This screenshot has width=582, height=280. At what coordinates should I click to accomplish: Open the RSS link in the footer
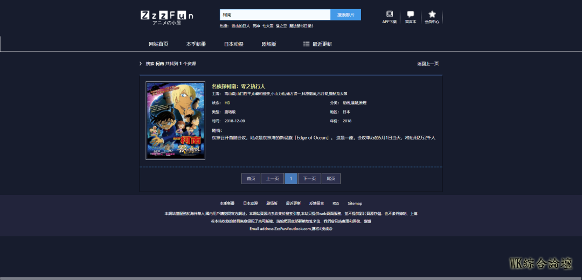pos(336,204)
